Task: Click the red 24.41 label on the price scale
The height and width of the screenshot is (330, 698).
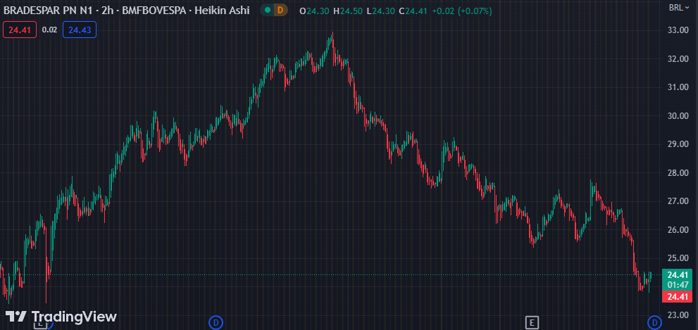Action: click(x=677, y=297)
